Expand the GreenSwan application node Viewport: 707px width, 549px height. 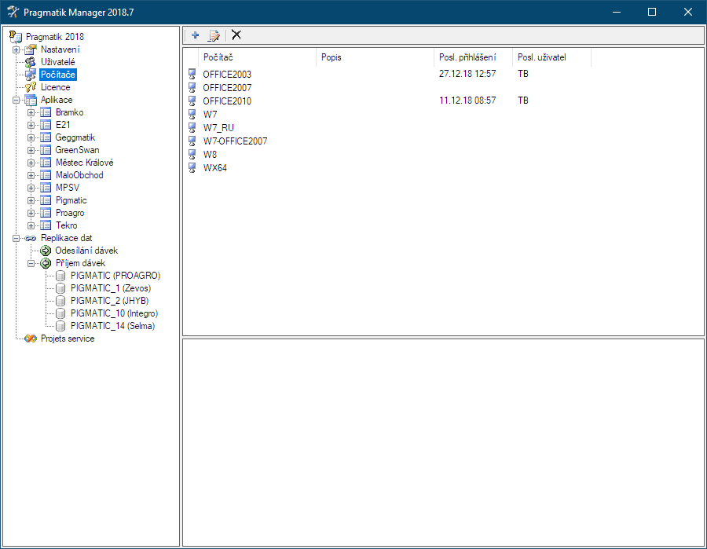(31, 150)
